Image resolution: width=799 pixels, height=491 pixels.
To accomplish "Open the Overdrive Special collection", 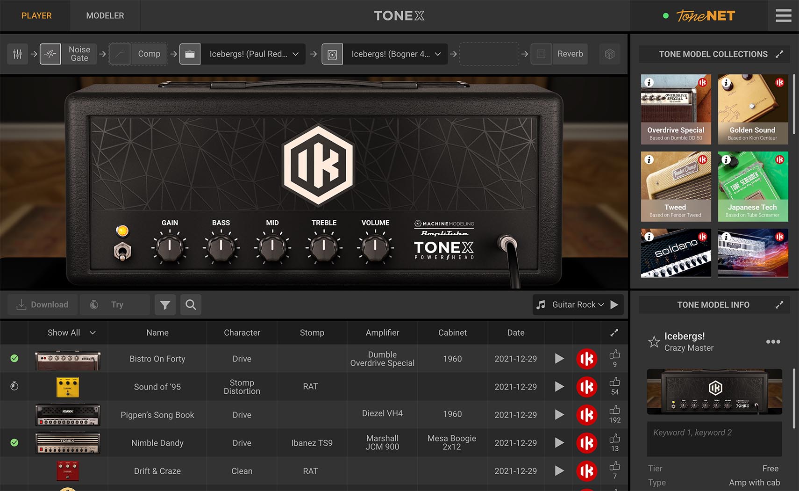I will 676,109.
